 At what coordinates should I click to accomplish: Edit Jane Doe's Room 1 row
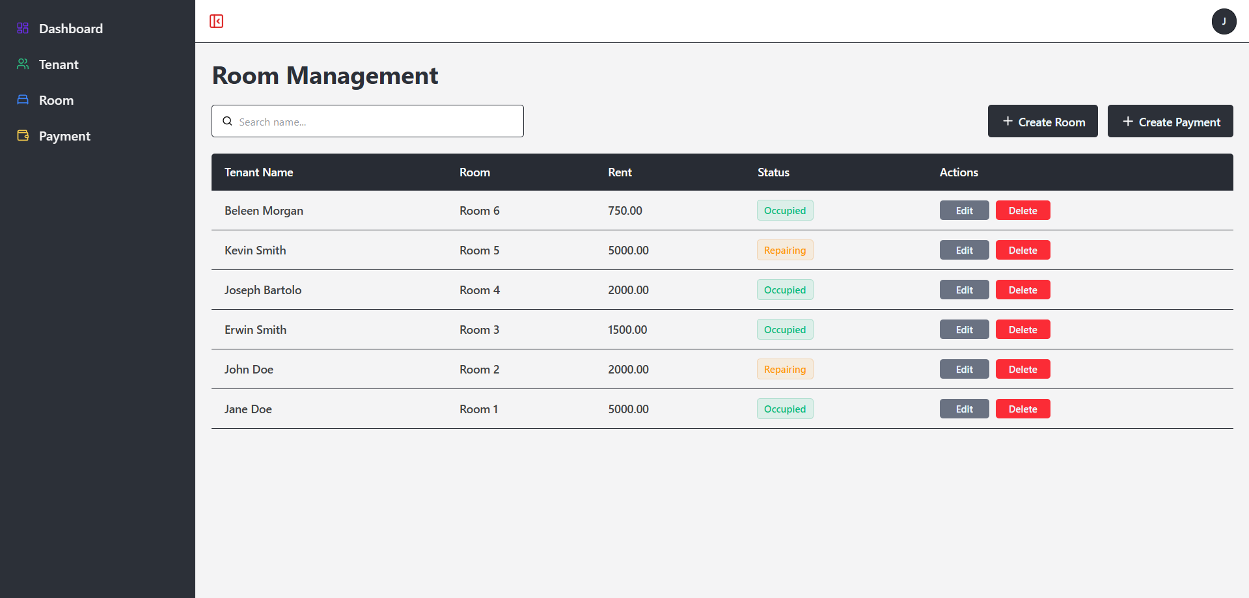coord(964,409)
